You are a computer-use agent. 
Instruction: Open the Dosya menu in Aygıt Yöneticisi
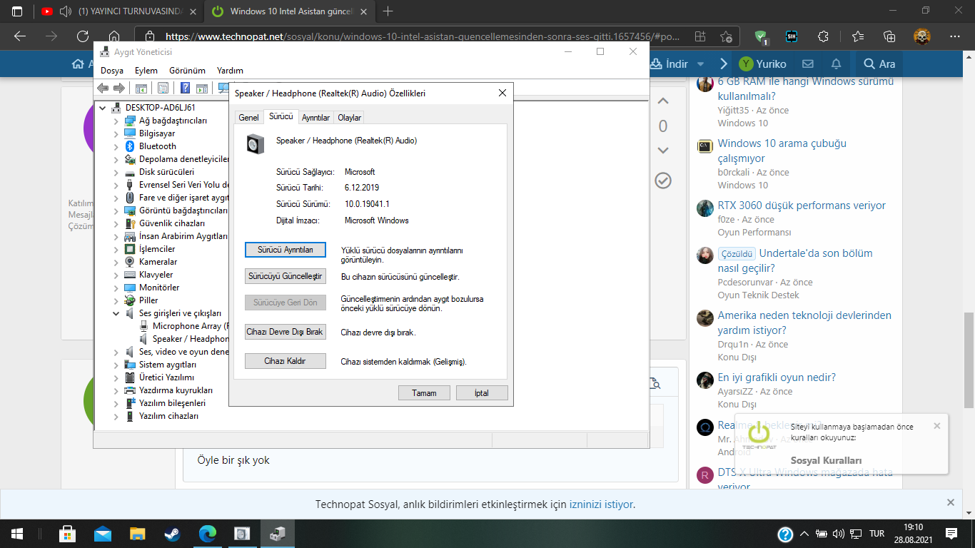112,71
